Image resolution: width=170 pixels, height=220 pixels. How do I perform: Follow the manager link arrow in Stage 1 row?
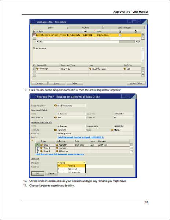point(57,145)
